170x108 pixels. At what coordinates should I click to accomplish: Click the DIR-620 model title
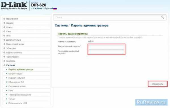39,5
